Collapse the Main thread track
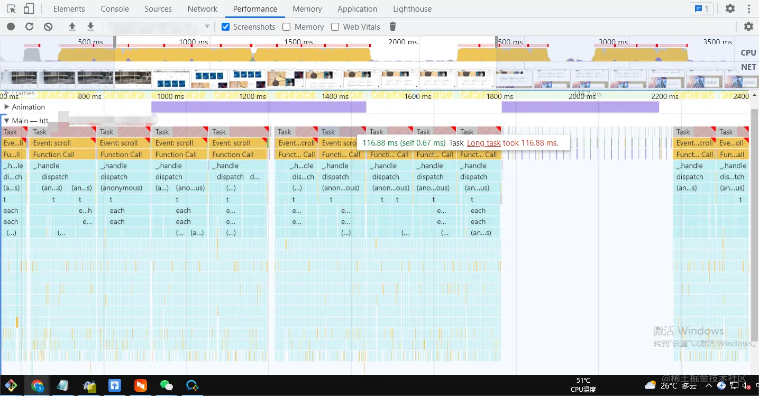Viewport: 759px width, 396px height. 5,120
